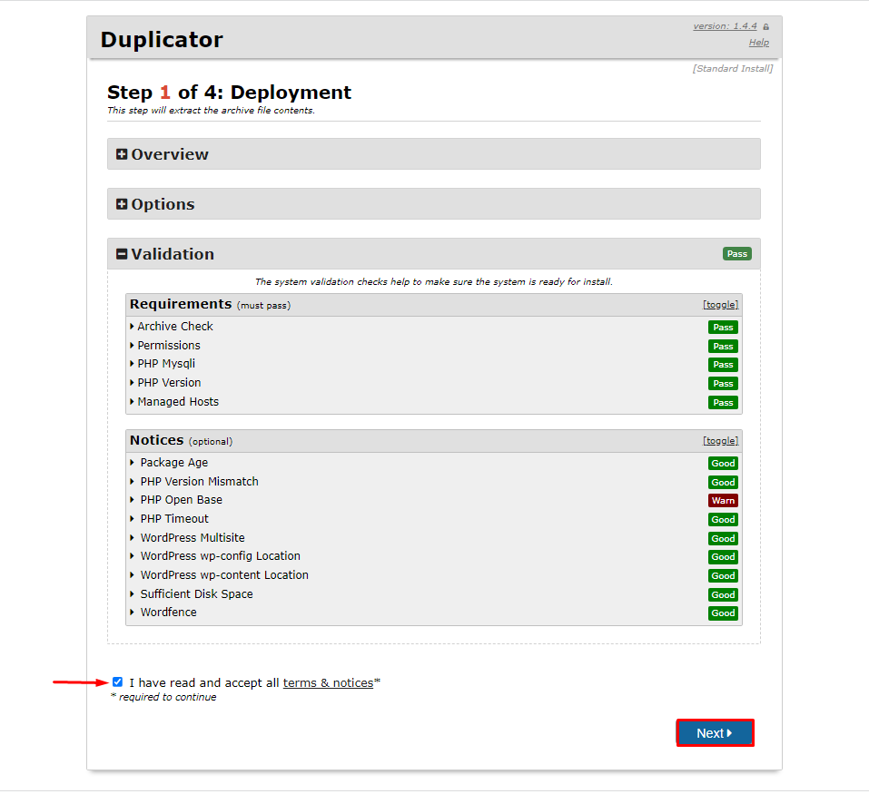Open the Help link
The image size is (869, 794).
click(758, 43)
